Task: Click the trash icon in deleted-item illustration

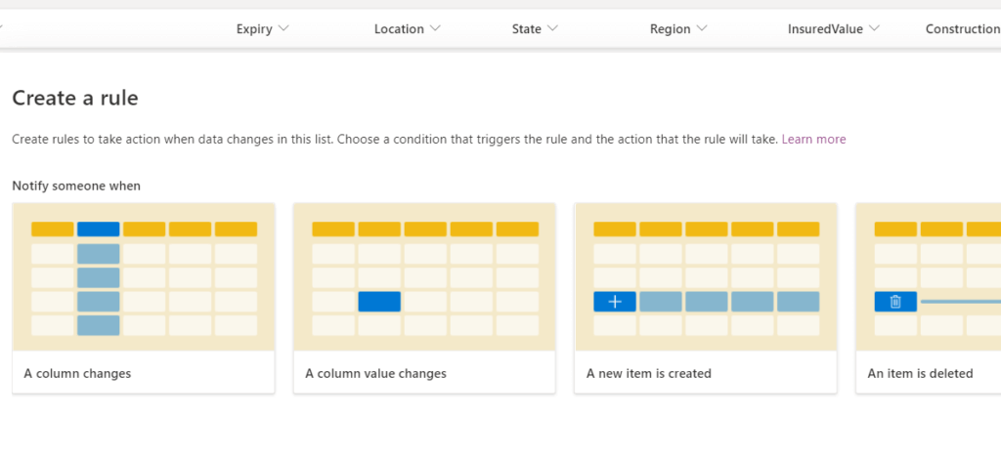Action: point(895,302)
